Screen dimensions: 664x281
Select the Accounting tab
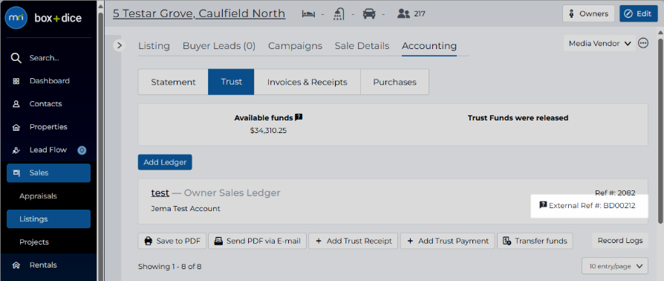click(429, 46)
